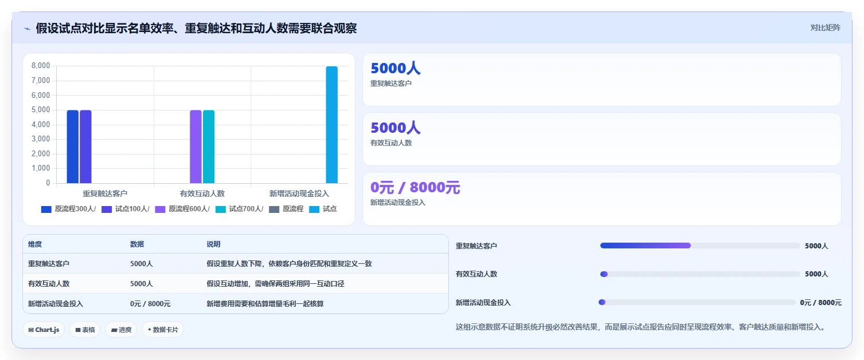
Task: Toggle the gray 原流程 legend item
Action: (x=286, y=209)
